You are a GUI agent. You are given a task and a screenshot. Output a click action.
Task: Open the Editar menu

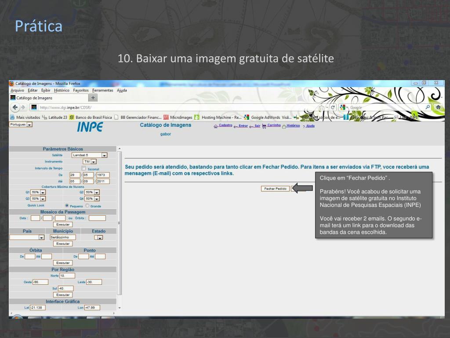(33, 90)
